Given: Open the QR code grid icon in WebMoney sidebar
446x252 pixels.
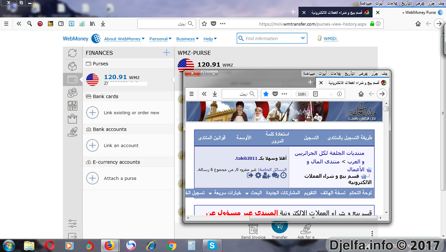Looking at the screenshot, I should (x=73, y=106).
